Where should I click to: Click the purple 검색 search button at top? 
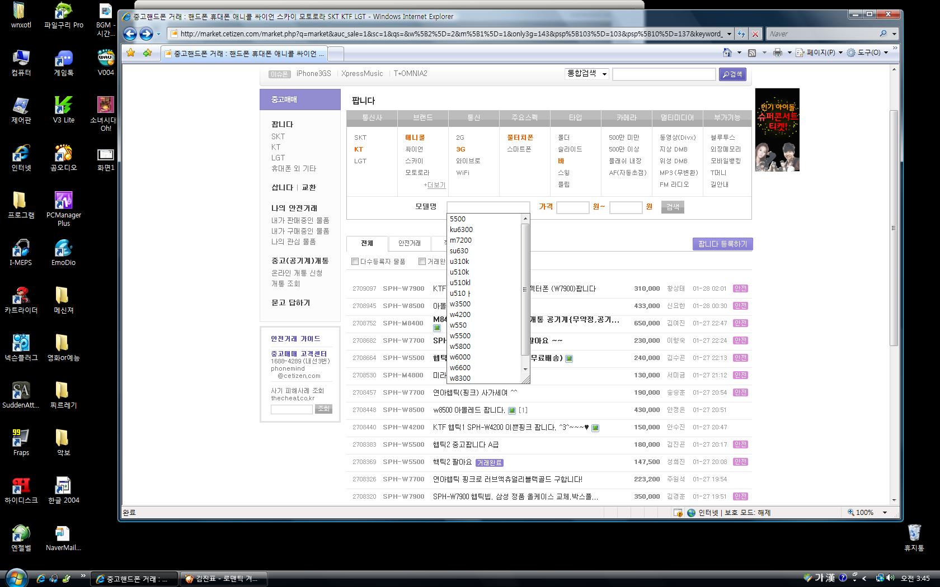732,74
